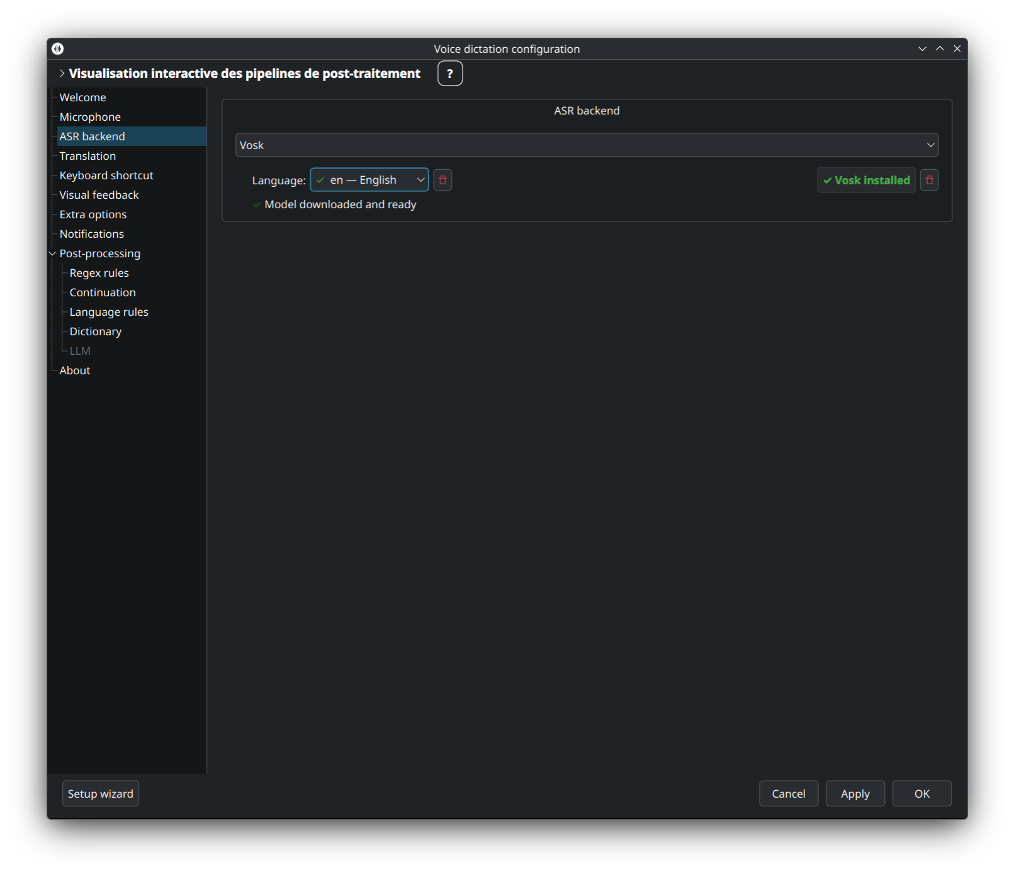Confirm with the OK button
The image size is (1014, 875).
pyautogui.click(x=922, y=794)
